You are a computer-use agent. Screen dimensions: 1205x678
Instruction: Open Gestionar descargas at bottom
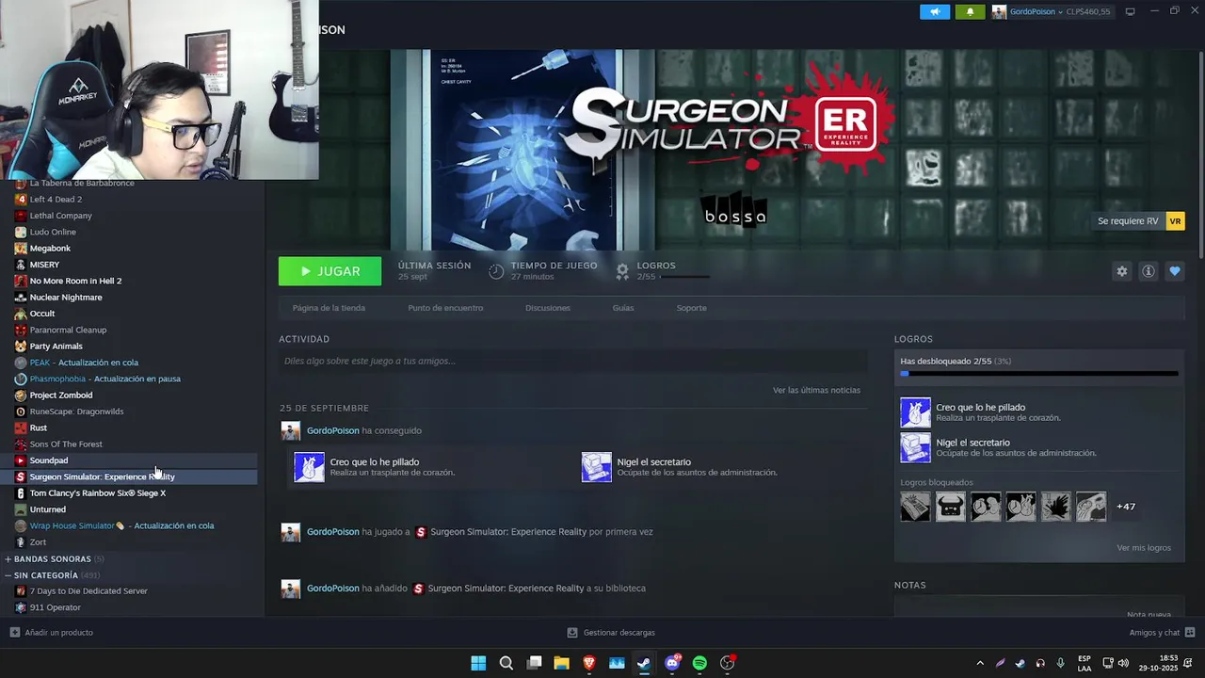pyautogui.click(x=611, y=633)
